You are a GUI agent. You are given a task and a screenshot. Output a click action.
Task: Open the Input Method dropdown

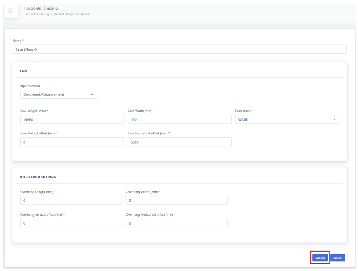59,94
